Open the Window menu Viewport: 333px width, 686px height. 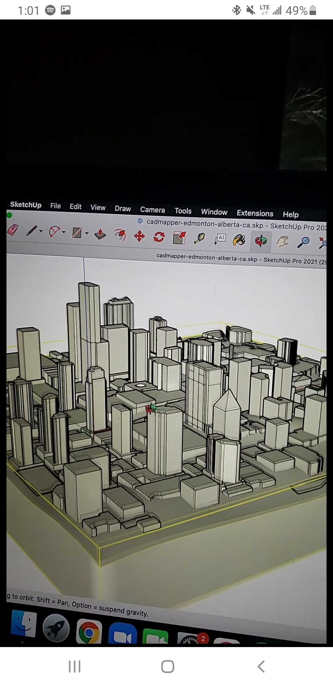click(214, 212)
